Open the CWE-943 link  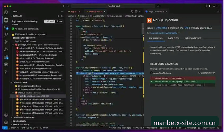point(161,28)
